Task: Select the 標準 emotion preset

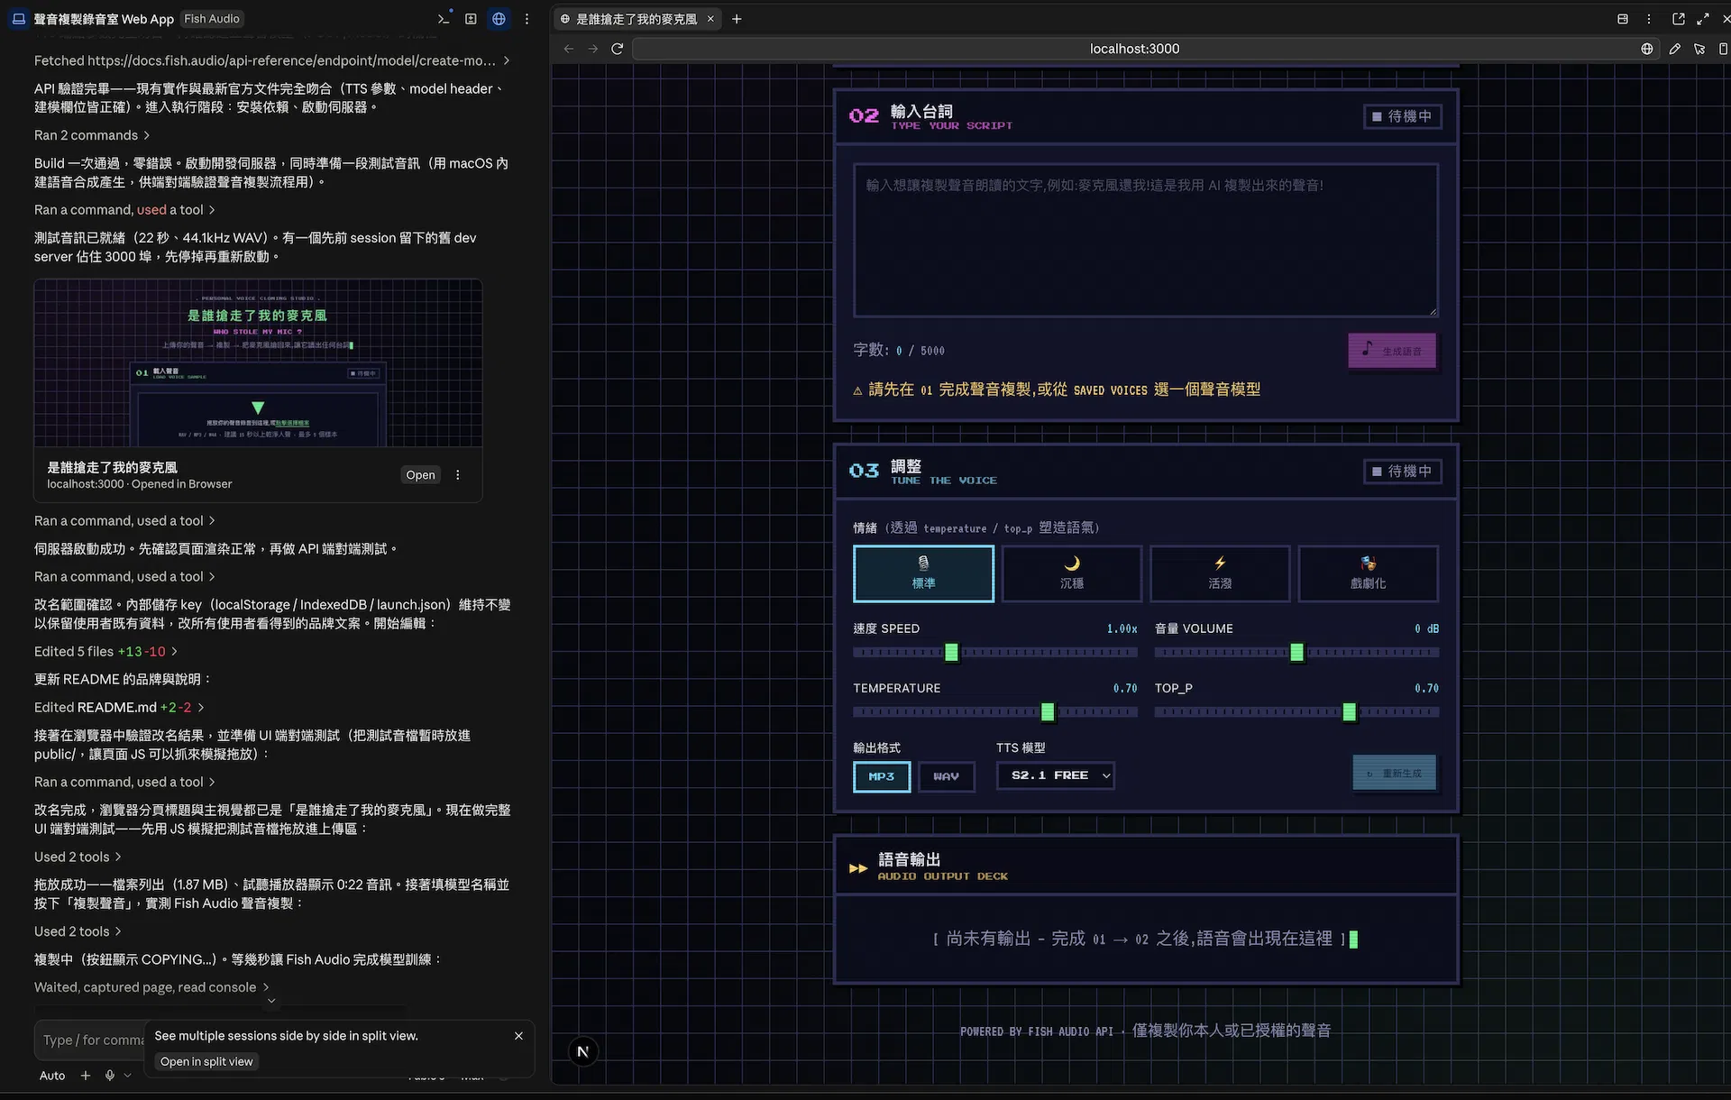Action: (x=923, y=573)
